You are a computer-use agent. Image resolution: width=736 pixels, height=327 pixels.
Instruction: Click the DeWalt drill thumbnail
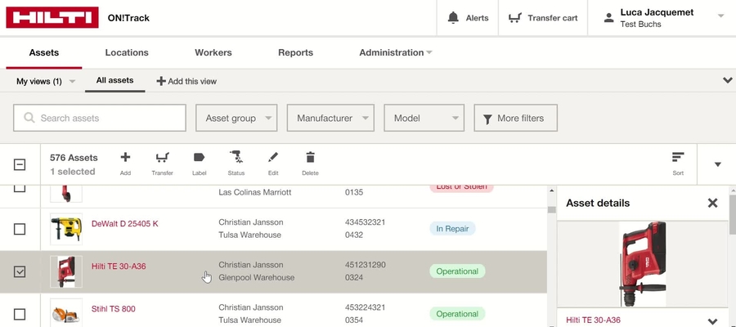tap(66, 229)
